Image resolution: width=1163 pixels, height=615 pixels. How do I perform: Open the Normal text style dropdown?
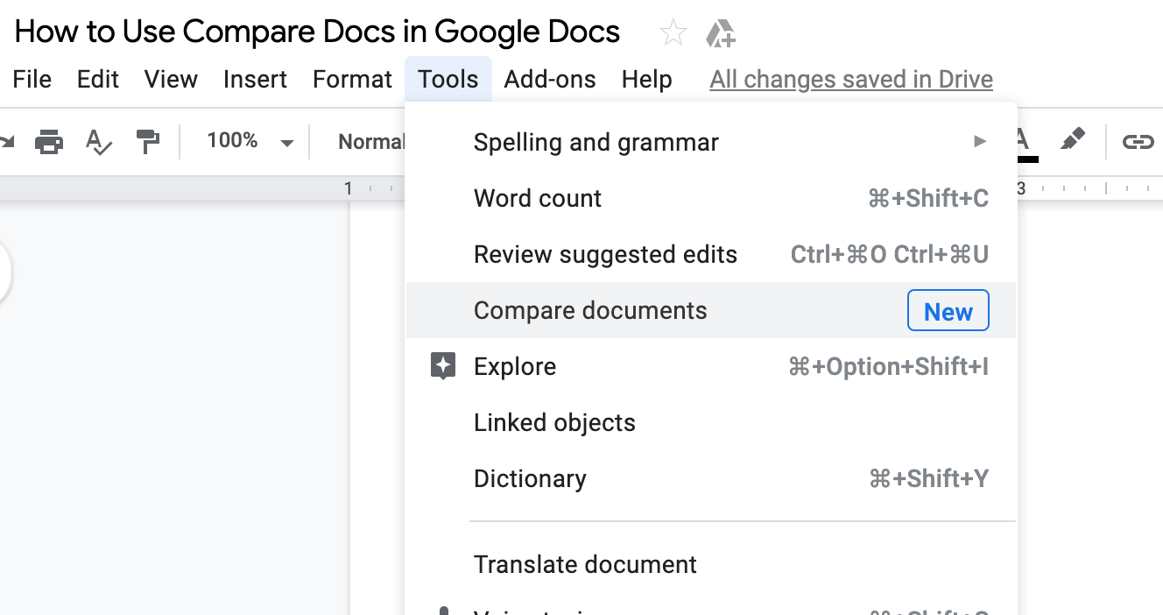371,141
